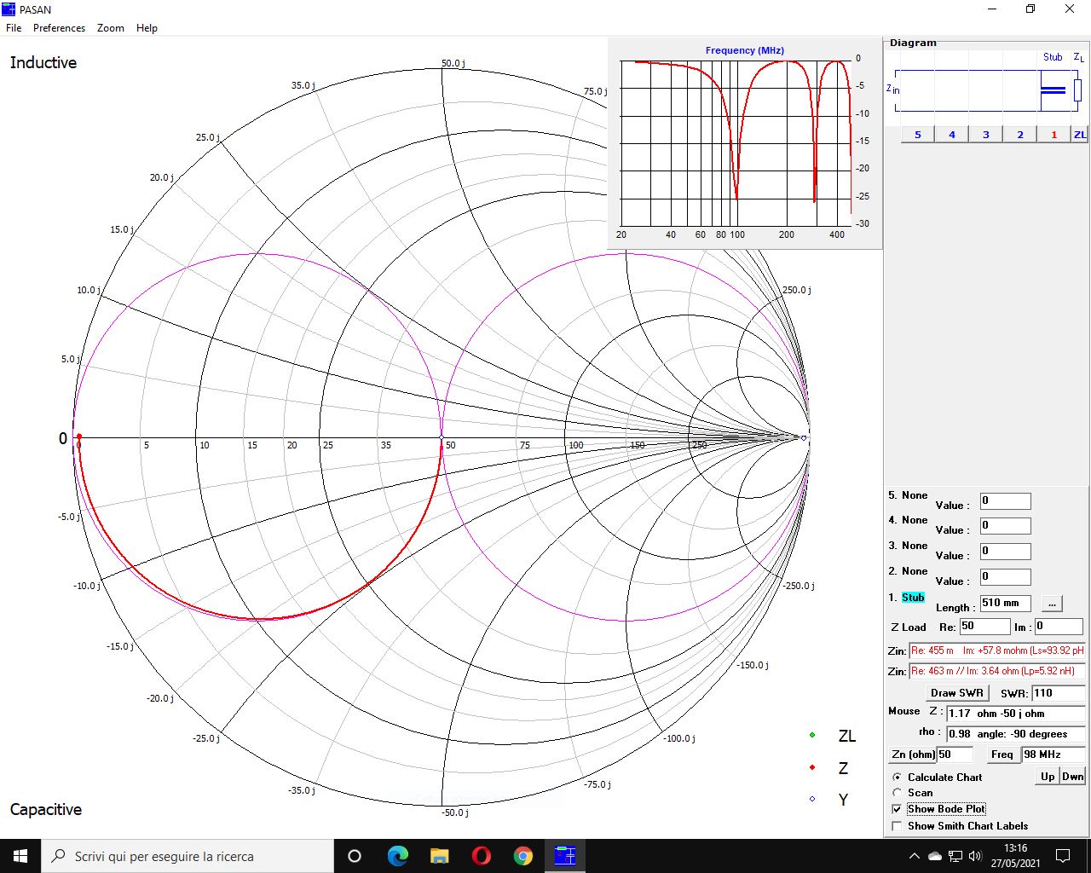Viewport: 1091px width, 873px height.
Task: Select diagram element button 3
Action: point(986,135)
